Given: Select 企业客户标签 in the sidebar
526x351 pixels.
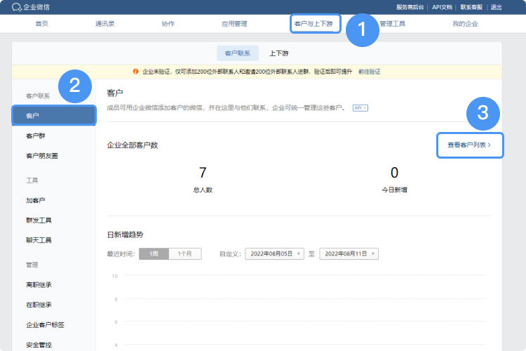Looking at the screenshot, I should pos(45,325).
